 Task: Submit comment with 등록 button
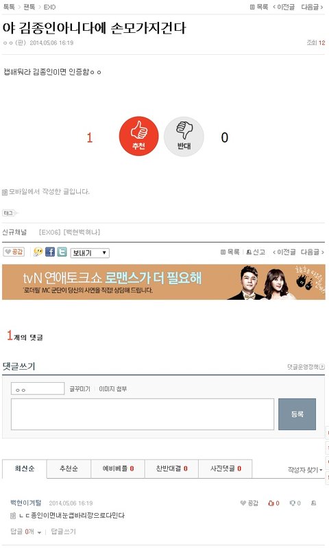(x=297, y=414)
